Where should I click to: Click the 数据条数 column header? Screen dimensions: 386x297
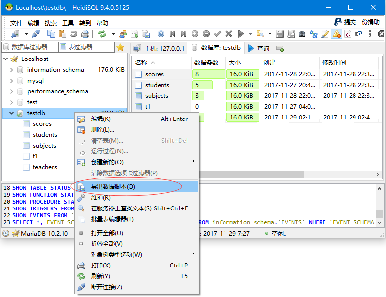click(x=206, y=62)
